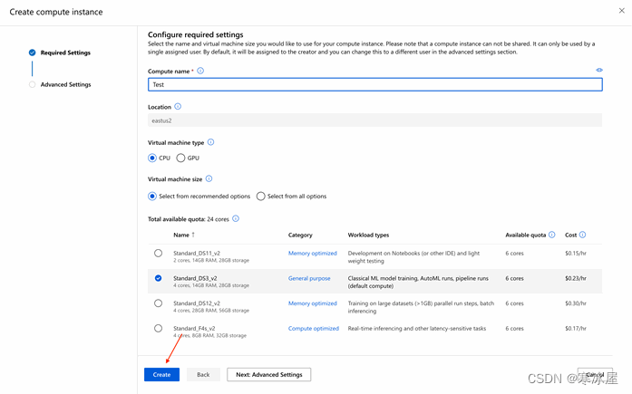
Task: Select Standard_F4s_v2 row radio button
Action: (x=159, y=328)
